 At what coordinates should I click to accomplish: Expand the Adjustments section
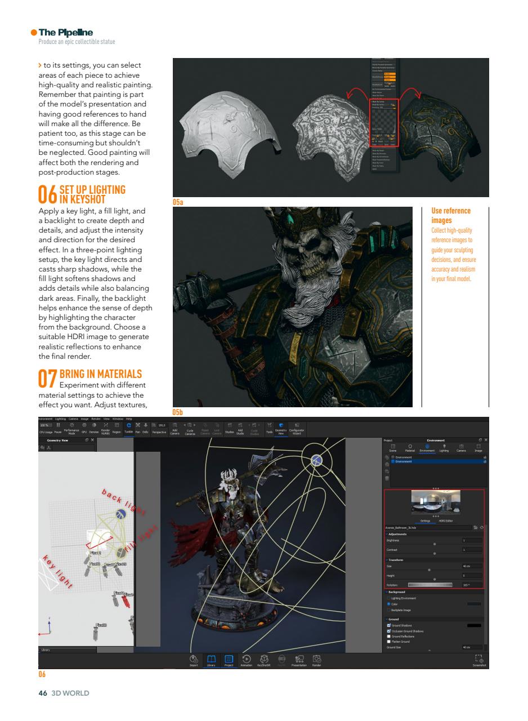coord(387,534)
